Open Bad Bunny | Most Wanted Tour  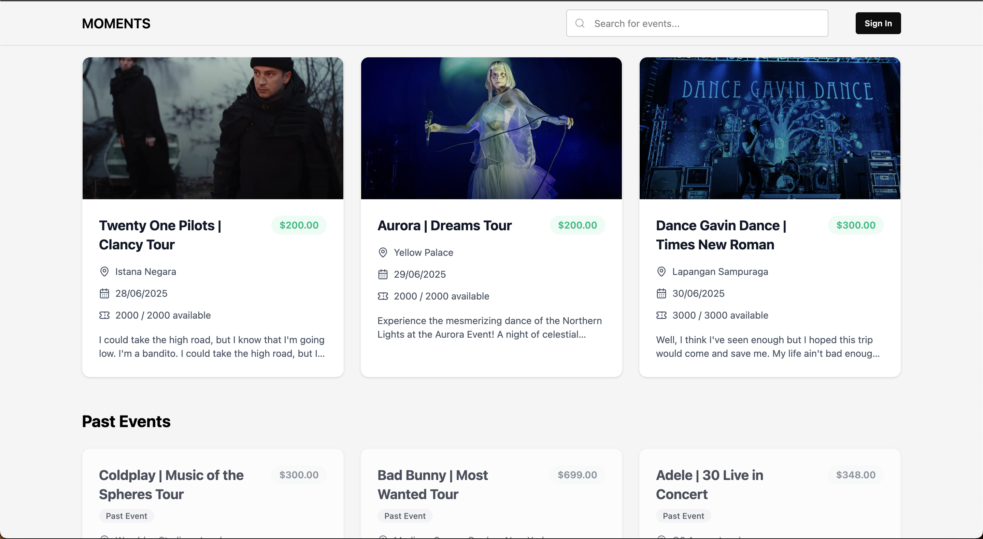click(433, 485)
